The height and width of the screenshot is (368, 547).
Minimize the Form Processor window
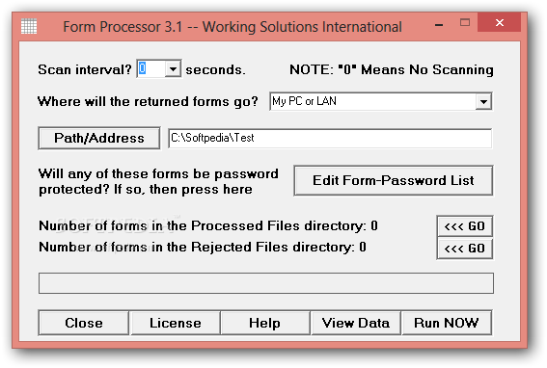tap(439, 24)
